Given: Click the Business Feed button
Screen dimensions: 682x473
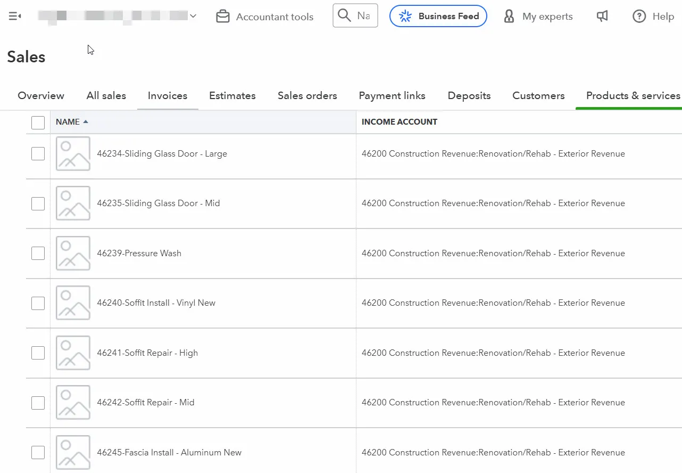Looking at the screenshot, I should (x=438, y=16).
